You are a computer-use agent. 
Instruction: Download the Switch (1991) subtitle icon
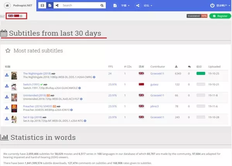[x=7, y=86]
